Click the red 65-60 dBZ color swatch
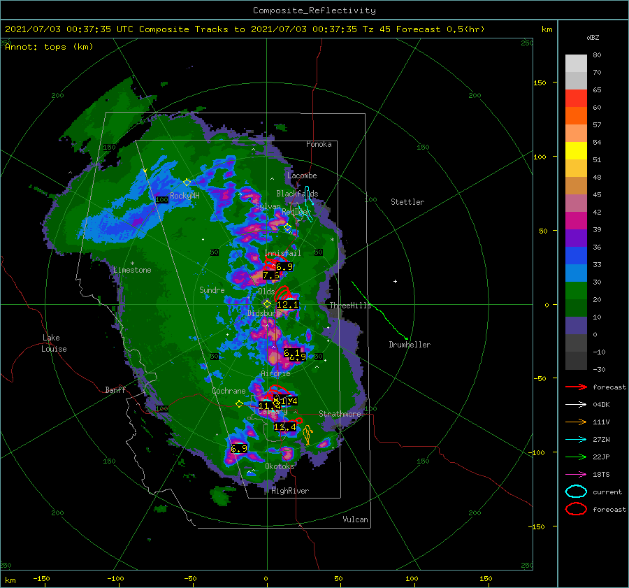This screenshot has height=588, width=629. coord(576,99)
